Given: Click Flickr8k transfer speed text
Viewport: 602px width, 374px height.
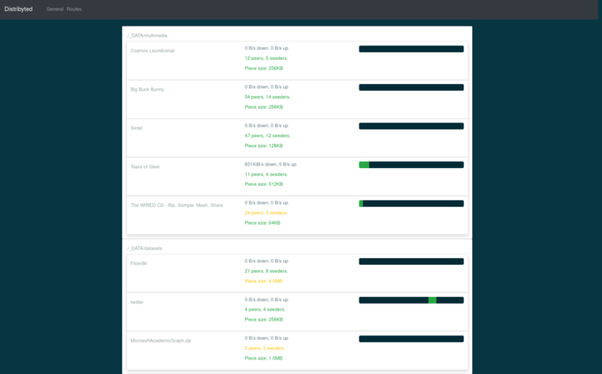Looking at the screenshot, I should pos(267,261).
